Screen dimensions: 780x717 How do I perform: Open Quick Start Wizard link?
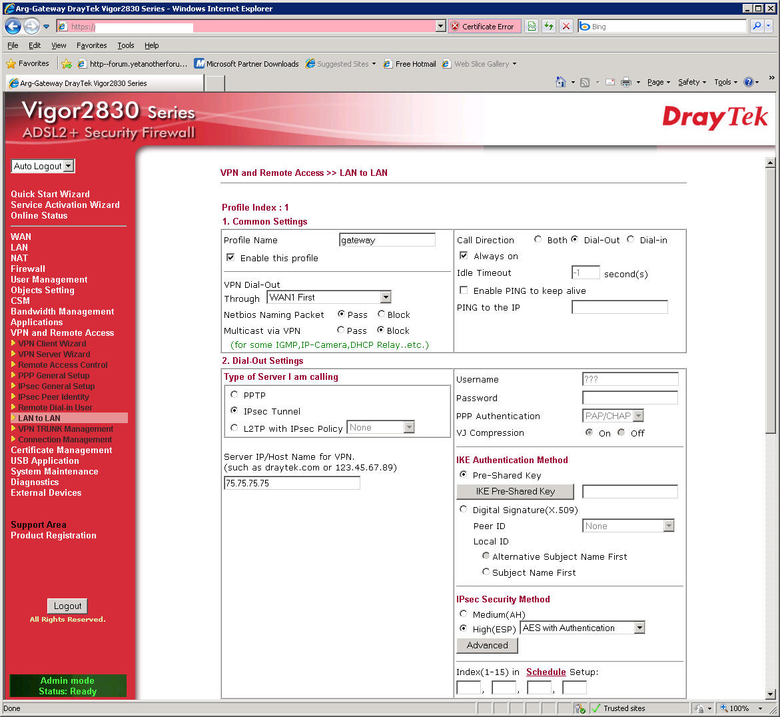click(50, 194)
